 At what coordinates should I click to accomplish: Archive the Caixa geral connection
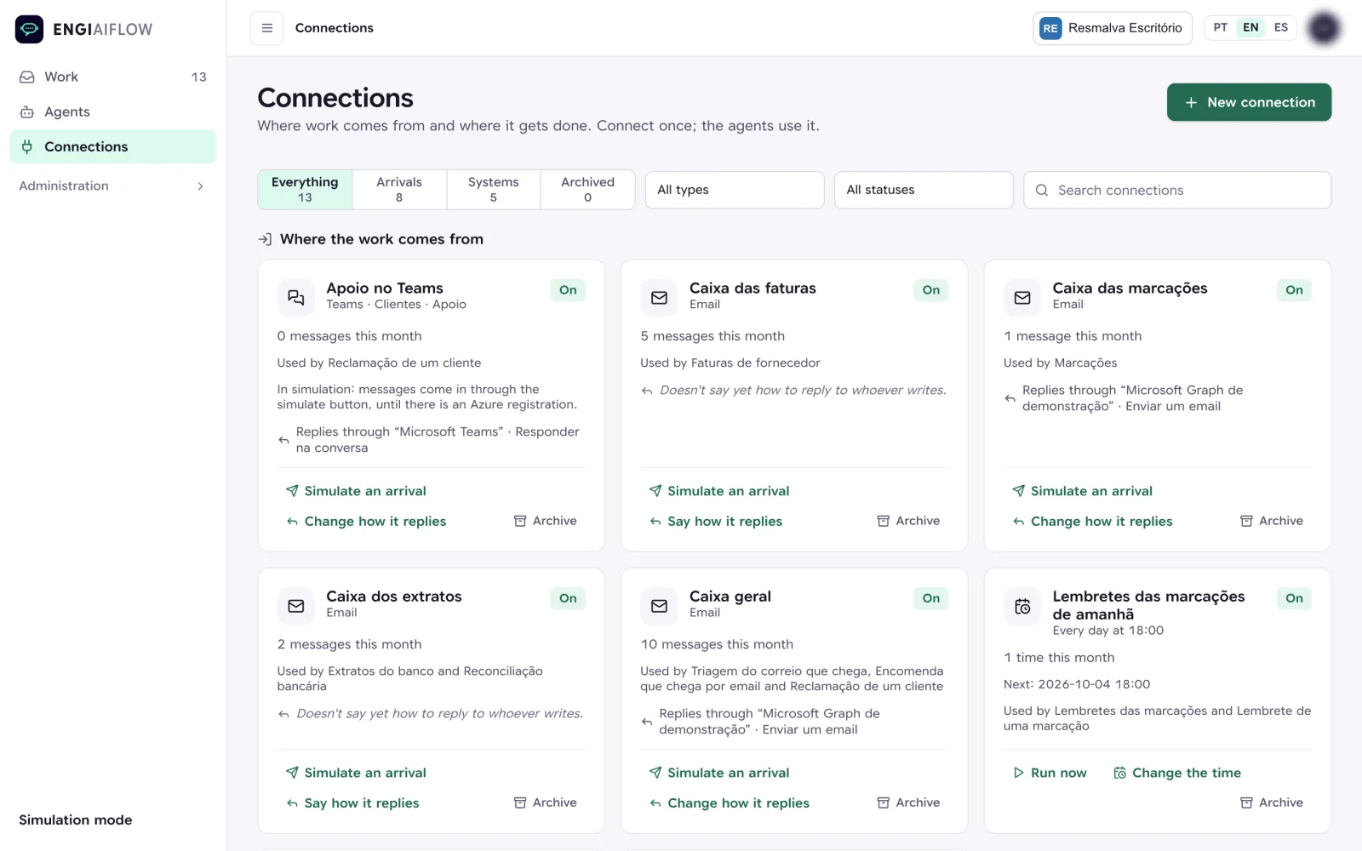click(908, 802)
